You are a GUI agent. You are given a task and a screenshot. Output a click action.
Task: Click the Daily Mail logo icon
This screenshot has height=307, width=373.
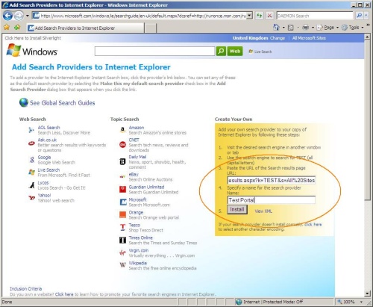[123, 162]
